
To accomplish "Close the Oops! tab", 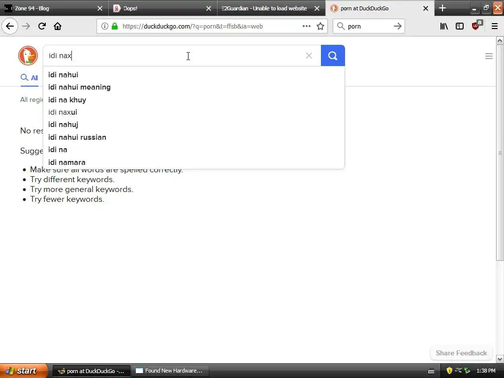I will pyautogui.click(x=209, y=8).
